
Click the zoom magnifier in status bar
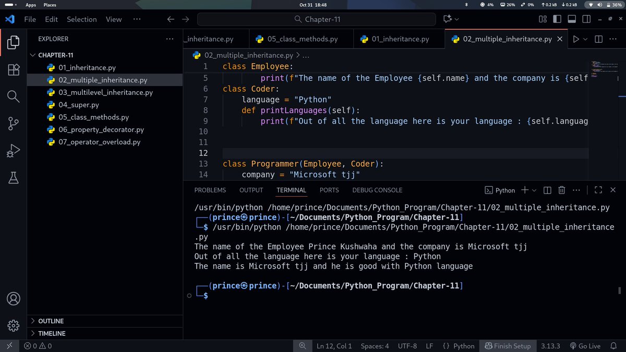click(x=302, y=346)
